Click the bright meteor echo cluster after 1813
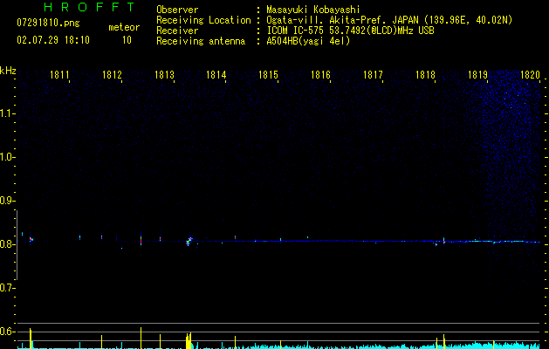The image size is (549, 349). point(189,241)
